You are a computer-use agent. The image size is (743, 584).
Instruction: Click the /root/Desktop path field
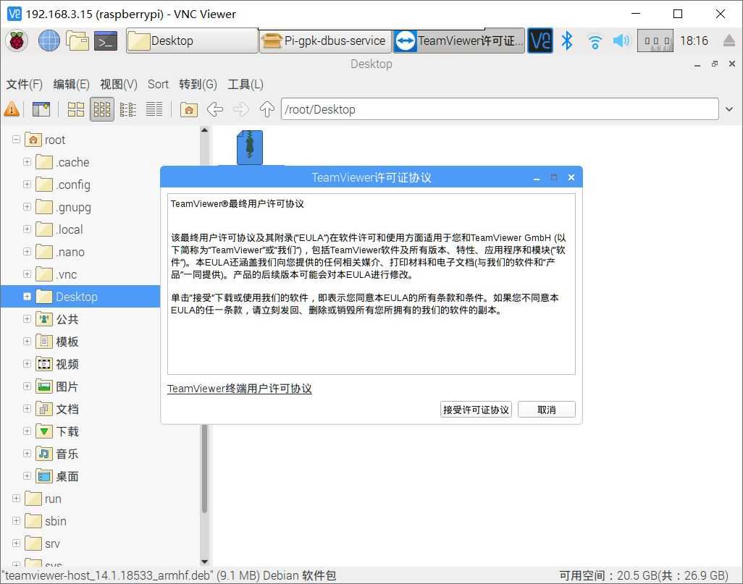click(500, 109)
